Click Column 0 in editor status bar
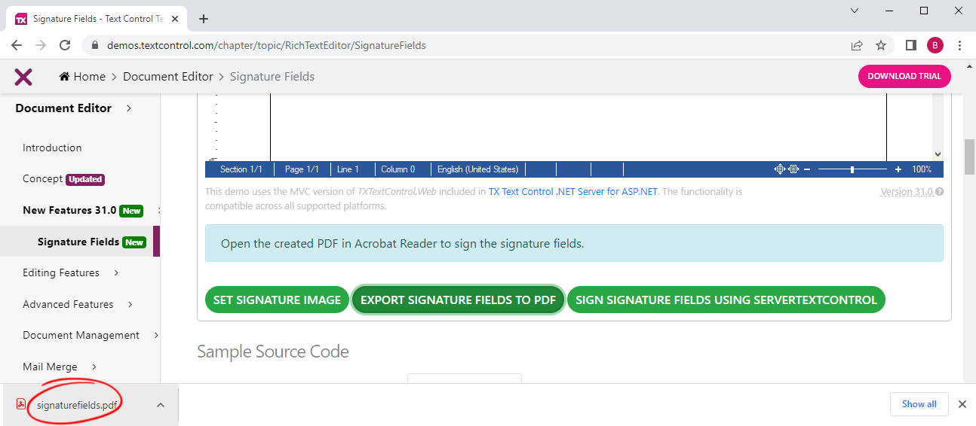 (397, 169)
